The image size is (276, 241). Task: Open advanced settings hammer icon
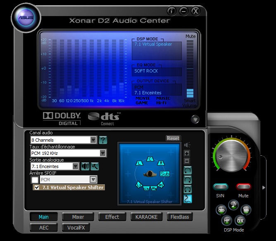95,166
